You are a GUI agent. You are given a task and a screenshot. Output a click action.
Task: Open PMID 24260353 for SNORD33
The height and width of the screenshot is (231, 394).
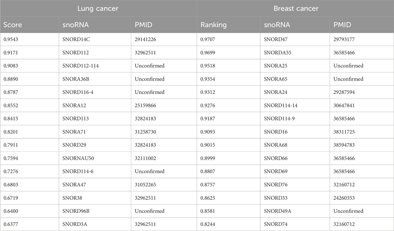[x=344, y=198]
